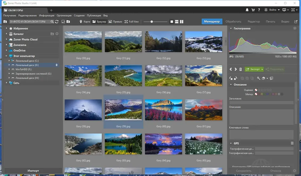Screen dimensions: 301x176
Task: Switch to the Editor module tab
Action: pyautogui.click(x=253, y=21)
